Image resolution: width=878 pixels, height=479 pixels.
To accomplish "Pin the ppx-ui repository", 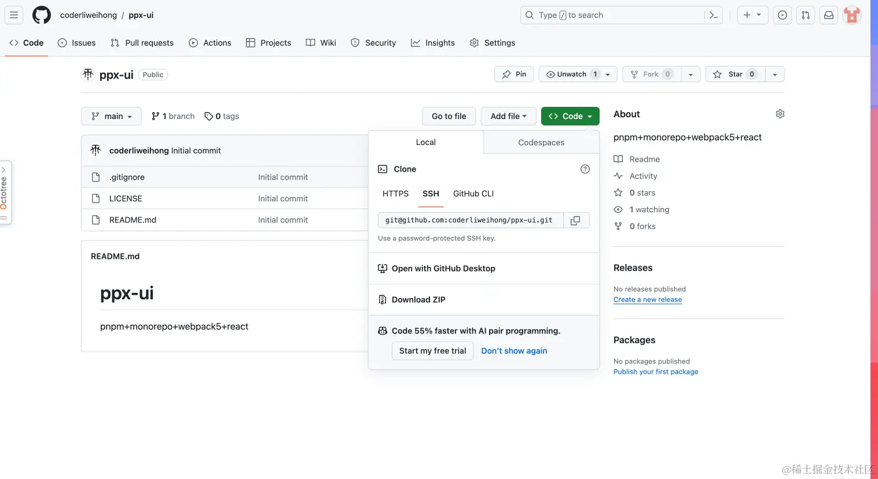I will [514, 74].
